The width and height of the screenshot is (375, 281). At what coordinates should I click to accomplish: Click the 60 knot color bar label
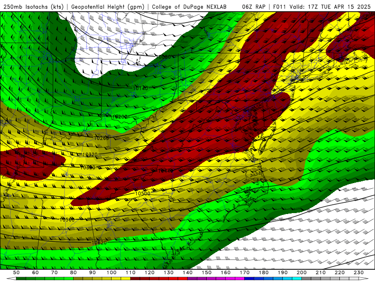[x=36, y=273]
